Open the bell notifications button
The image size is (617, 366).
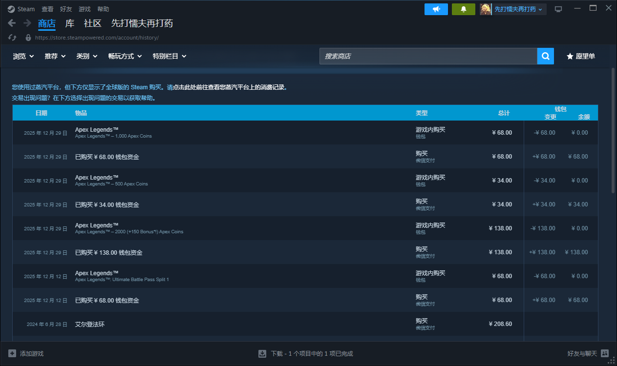click(x=463, y=9)
